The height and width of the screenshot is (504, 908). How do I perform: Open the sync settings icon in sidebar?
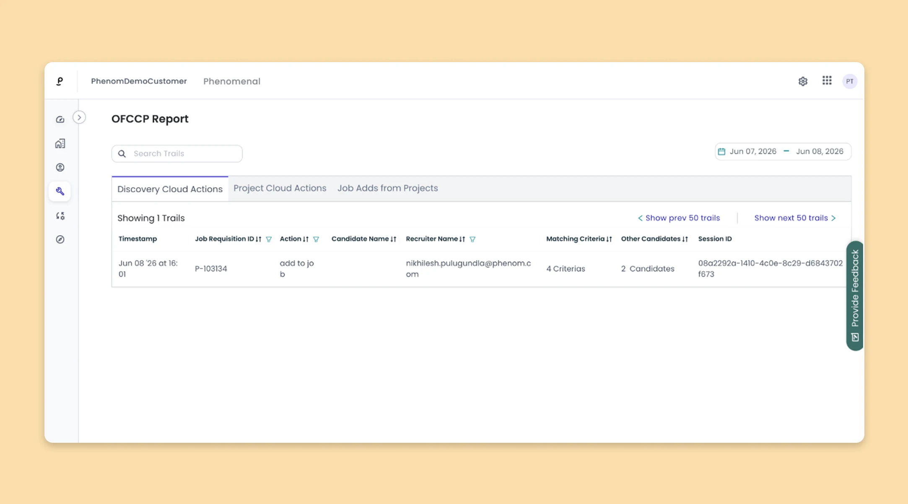(x=60, y=216)
